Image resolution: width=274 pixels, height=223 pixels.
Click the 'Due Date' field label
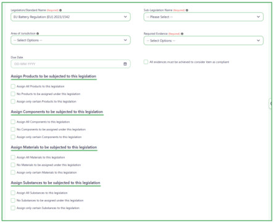coord(17,57)
